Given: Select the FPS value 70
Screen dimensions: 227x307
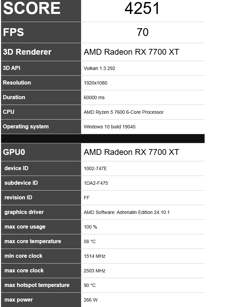Looking at the screenshot, I should coord(143,32).
